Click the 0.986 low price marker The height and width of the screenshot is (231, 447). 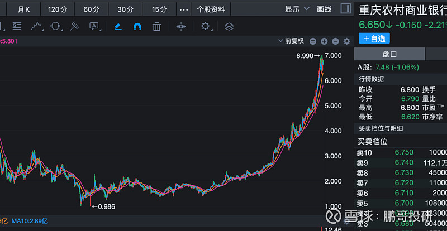pos(103,206)
